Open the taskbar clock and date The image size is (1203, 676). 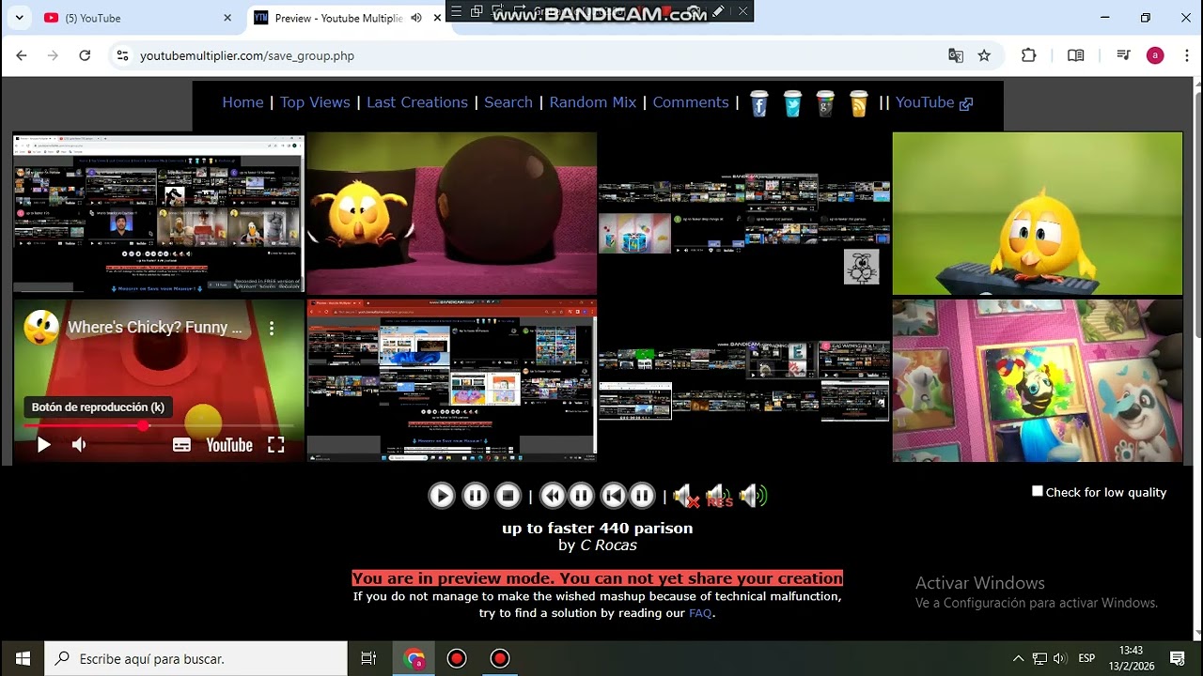point(1132,658)
